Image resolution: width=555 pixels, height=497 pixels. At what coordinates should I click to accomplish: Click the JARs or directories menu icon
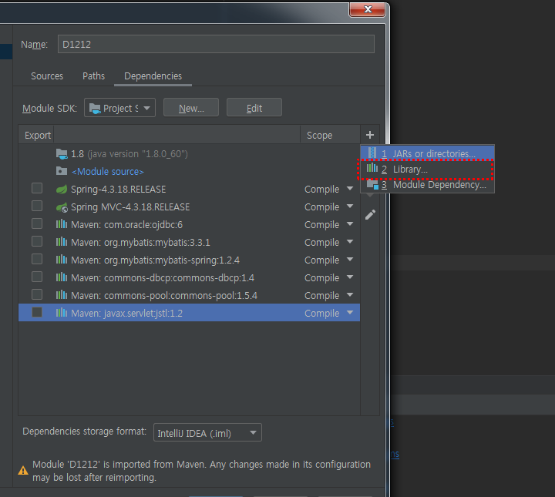click(372, 153)
